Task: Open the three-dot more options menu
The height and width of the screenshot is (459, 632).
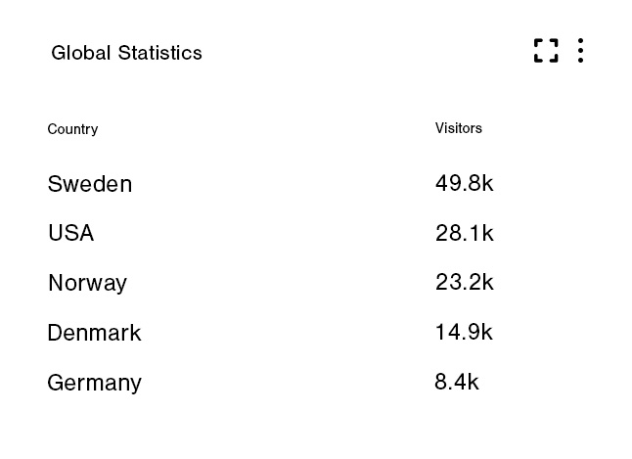Action: point(580,51)
